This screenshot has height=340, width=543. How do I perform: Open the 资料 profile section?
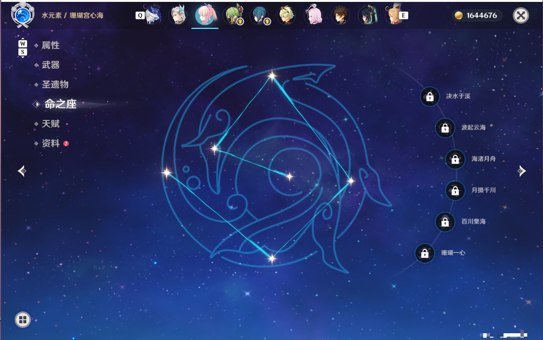tap(50, 143)
